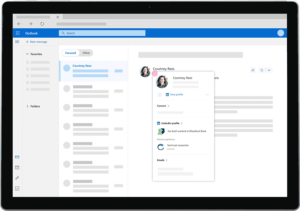Reply using the reply arrow icon
The image size is (300, 211).
coord(261,70)
